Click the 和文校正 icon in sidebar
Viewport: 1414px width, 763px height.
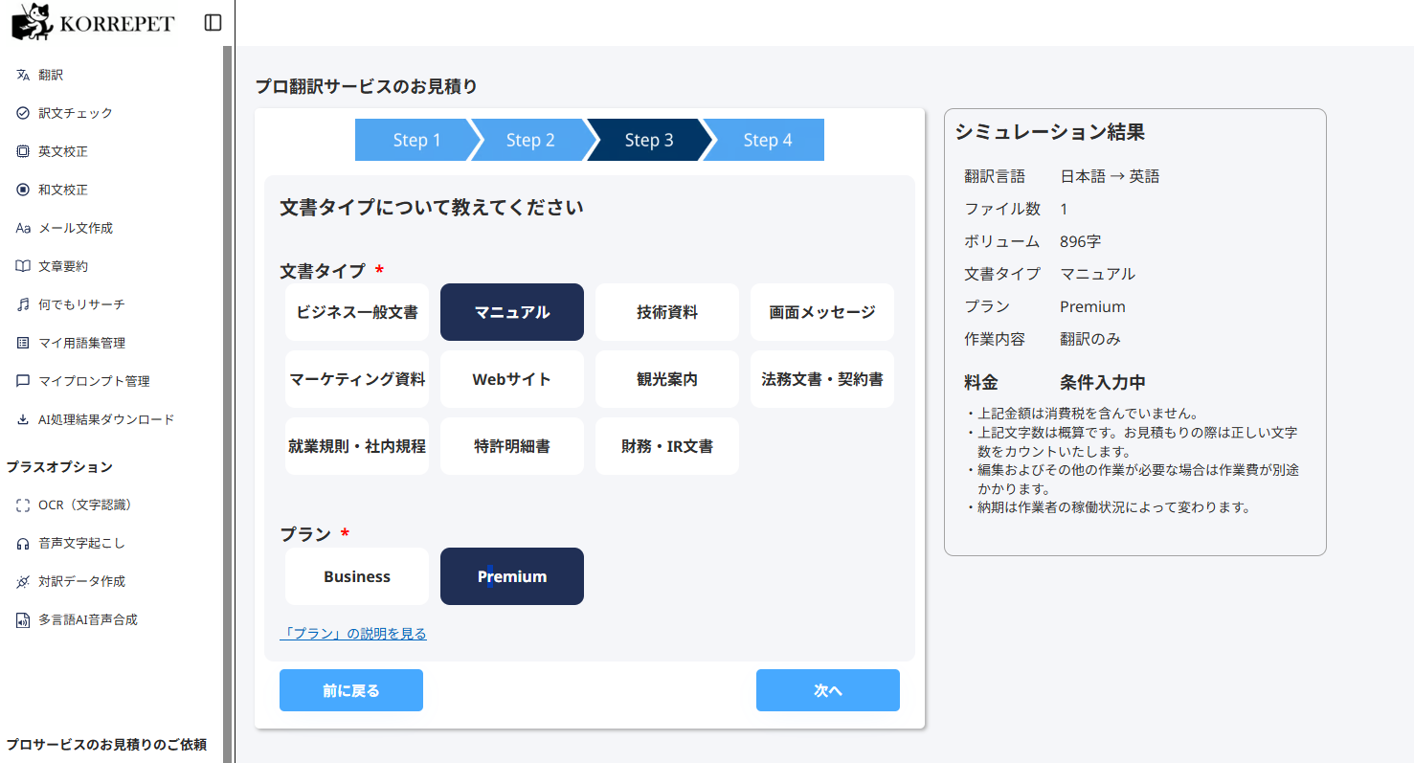tap(23, 190)
